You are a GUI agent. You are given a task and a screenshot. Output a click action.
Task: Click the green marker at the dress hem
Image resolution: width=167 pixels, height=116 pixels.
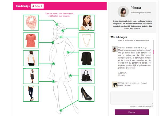tap(53, 82)
